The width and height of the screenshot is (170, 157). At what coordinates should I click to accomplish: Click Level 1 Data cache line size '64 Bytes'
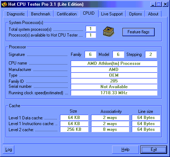coord(146,118)
